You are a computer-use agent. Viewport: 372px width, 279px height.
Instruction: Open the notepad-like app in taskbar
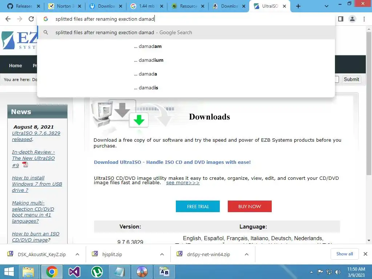coord(119,272)
